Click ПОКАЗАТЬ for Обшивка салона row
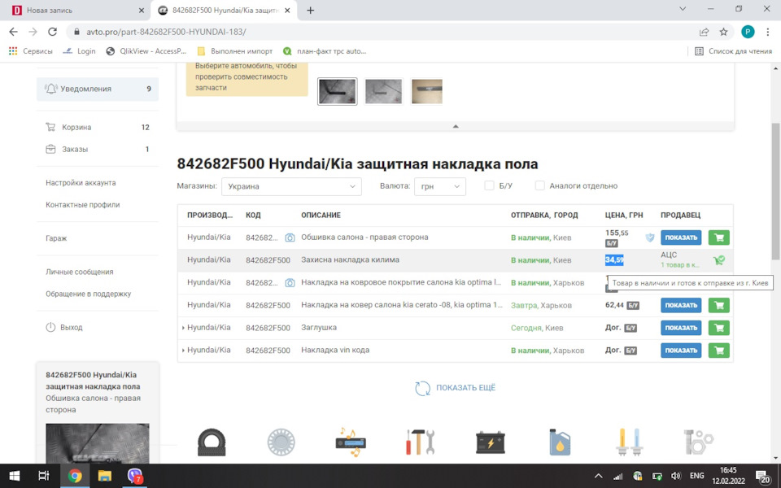The image size is (781, 488). tap(681, 237)
